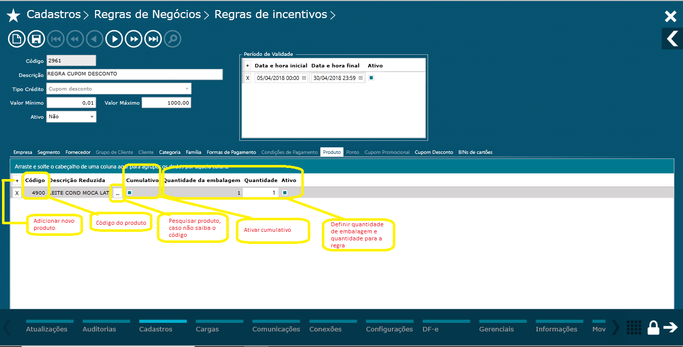Open the search magnifier icon
This screenshot has width=683, height=347.
(173, 39)
